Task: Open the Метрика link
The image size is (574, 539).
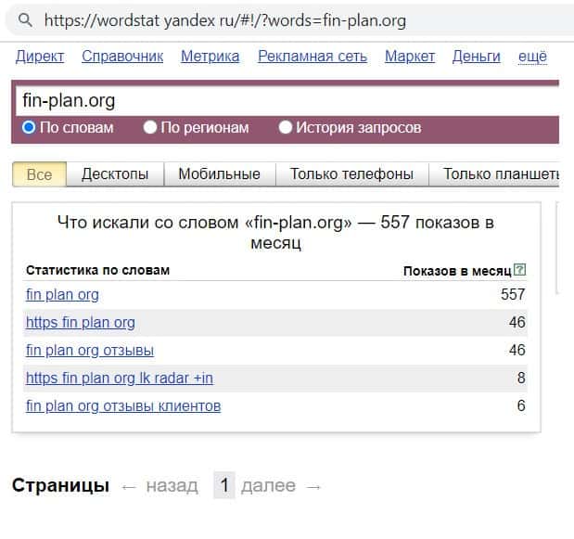Action: [x=210, y=57]
